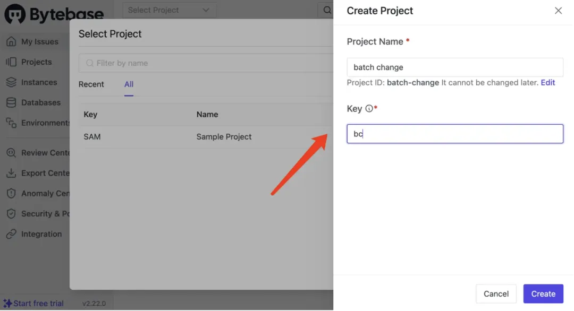Open the Select Project dropdown
Viewport: 574px width, 311px height.
coord(169,10)
